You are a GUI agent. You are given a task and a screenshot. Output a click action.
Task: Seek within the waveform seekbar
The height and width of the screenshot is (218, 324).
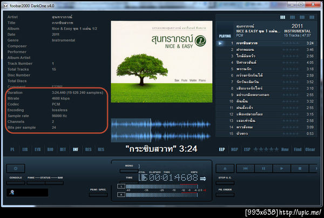click(x=161, y=130)
